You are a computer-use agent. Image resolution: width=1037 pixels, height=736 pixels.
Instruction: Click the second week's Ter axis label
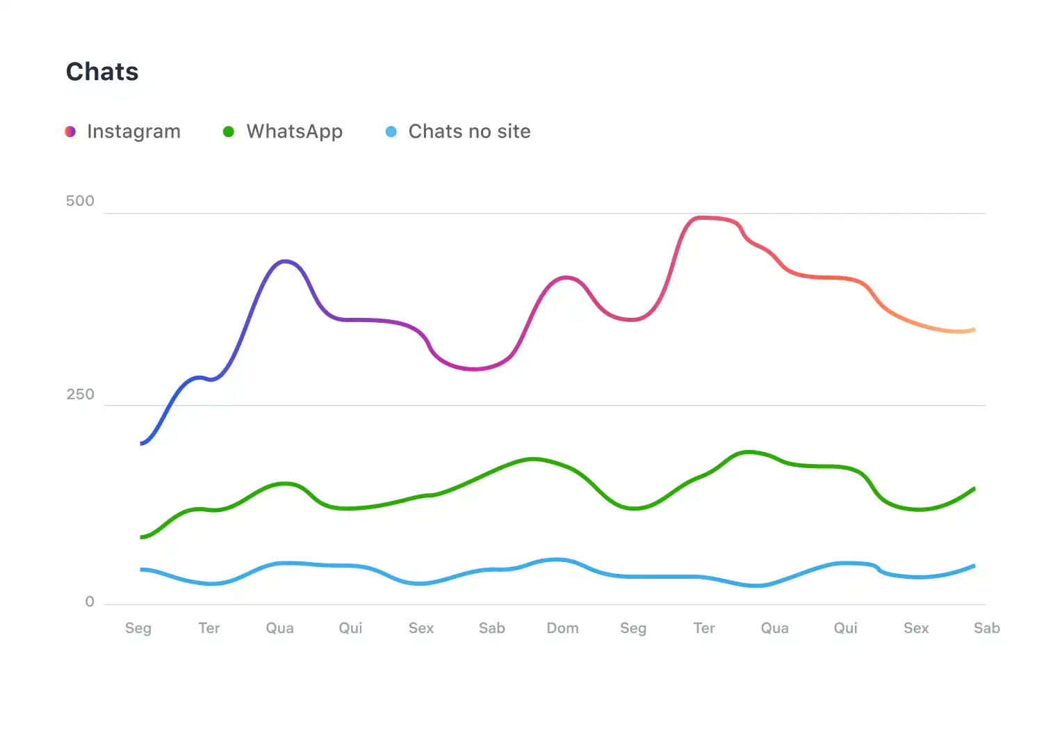click(x=704, y=628)
